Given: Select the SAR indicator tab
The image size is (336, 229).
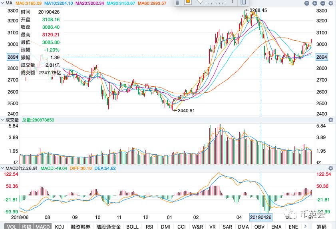Looking at the screenshot, I should [x=227, y=227].
